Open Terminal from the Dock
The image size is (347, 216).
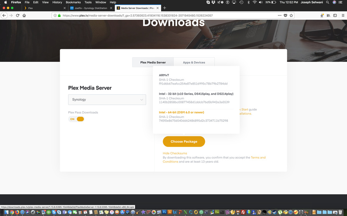[222, 212]
